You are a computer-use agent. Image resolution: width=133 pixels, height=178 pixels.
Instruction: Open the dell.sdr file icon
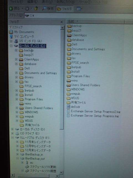tap(68, 107)
